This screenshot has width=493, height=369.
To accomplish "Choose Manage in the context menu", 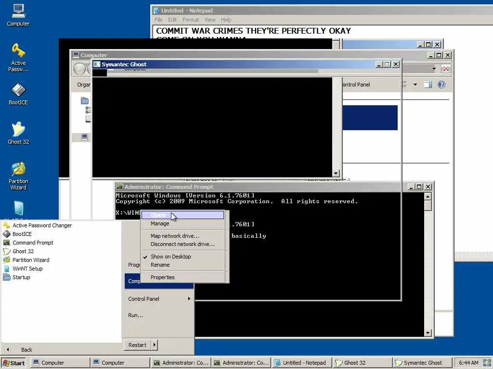I will pos(182,223).
